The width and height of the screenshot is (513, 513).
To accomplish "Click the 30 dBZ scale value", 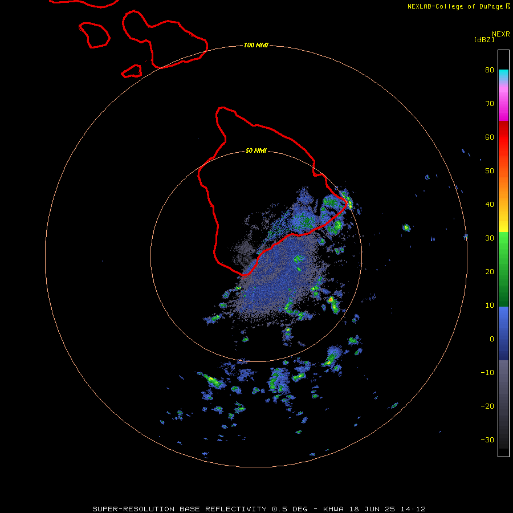I will [x=490, y=238].
